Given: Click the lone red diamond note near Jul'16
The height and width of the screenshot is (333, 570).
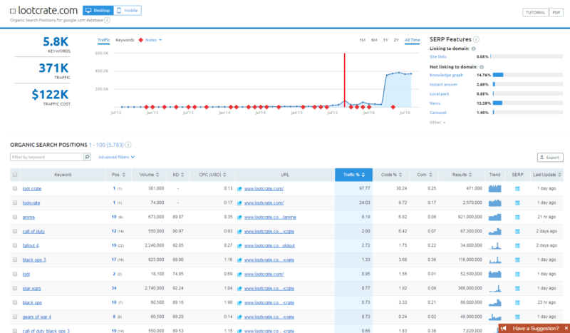Looking at the screenshot, I should [393, 107].
